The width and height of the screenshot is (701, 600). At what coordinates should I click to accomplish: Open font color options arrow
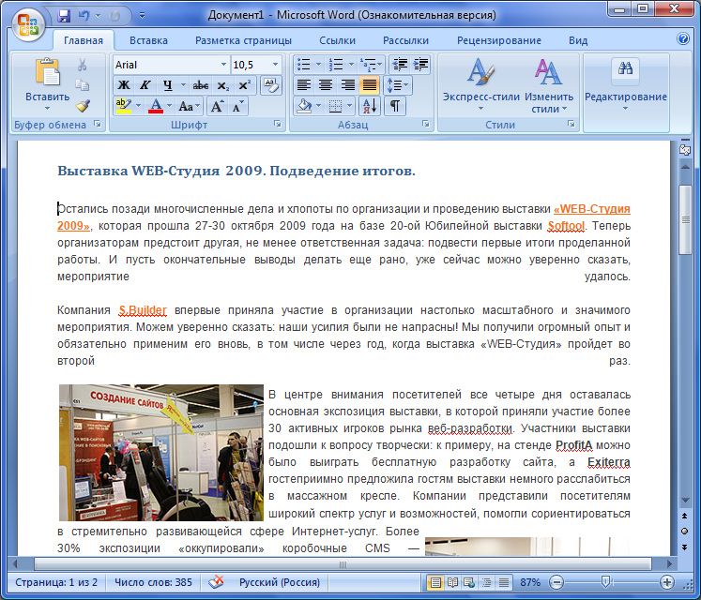point(170,106)
